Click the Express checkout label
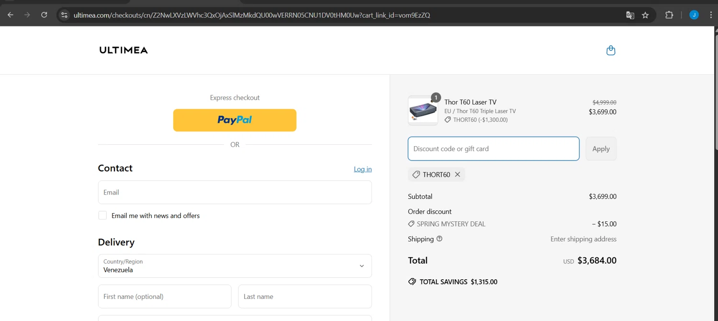The width and height of the screenshot is (718, 321). [235, 97]
